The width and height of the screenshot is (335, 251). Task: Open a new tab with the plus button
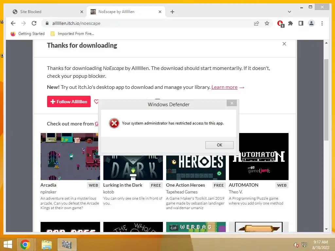[172, 12]
